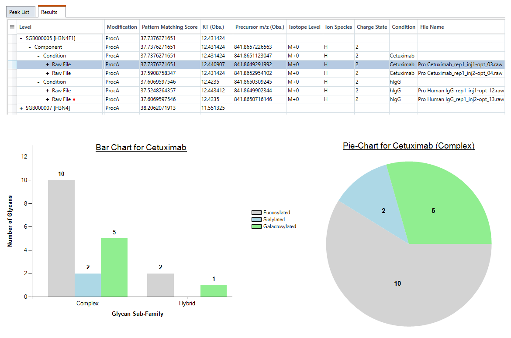Click the grey pie slice labeled 10
This screenshot has width=511, height=338.
pos(397,283)
